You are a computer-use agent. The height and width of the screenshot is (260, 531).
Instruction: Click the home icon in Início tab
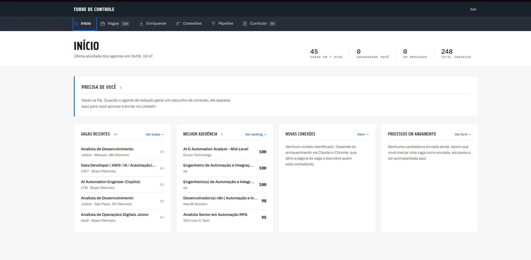pyautogui.click(x=76, y=24)
